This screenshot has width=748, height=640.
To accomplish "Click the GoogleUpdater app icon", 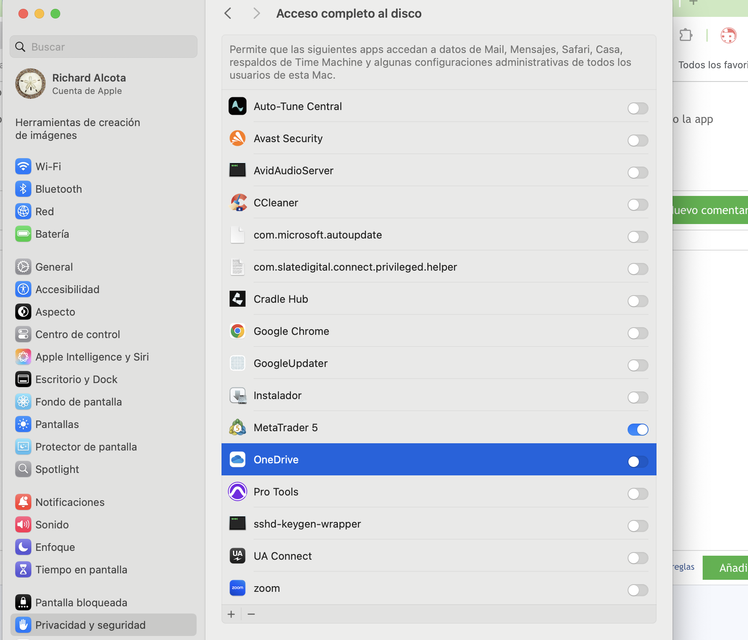I will (x=238, y=363).
